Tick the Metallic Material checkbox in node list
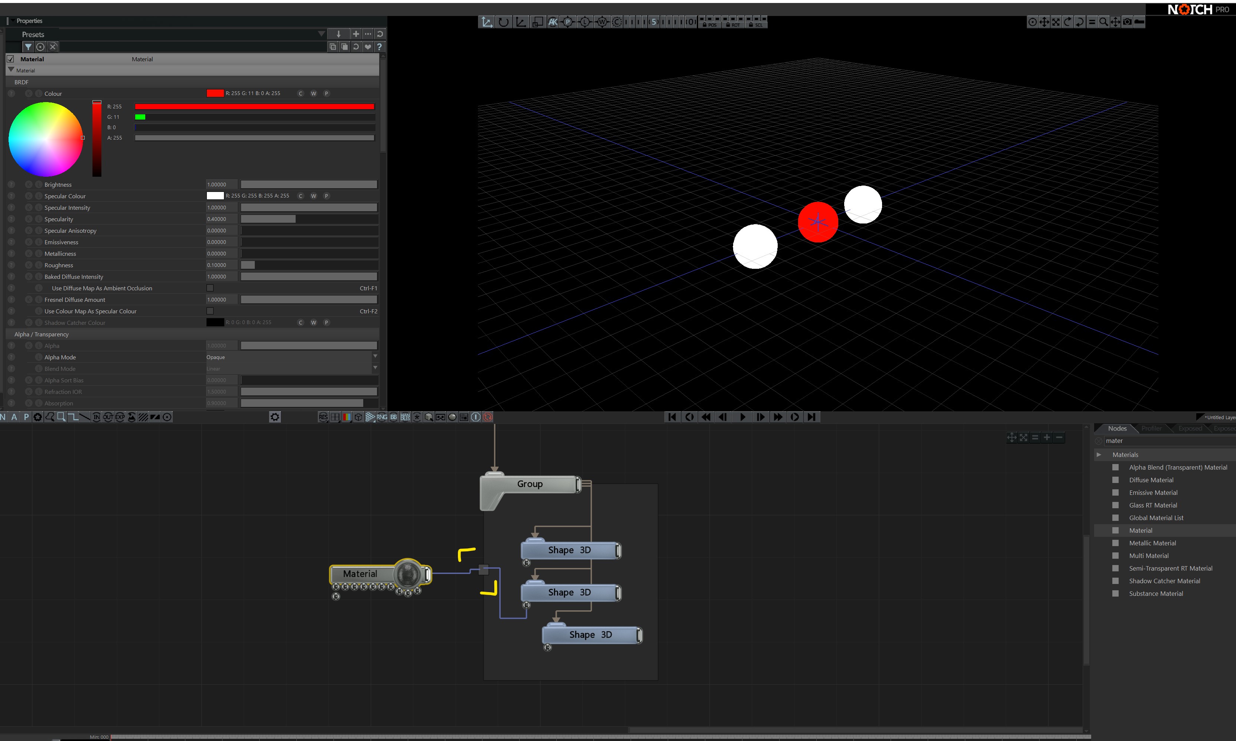Image resolution: width=1236 pixels, height=741 pixels. (x=1115, y=543)
